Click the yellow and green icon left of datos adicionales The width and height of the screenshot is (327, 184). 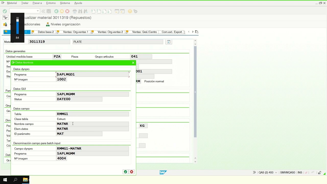[5, 25]
